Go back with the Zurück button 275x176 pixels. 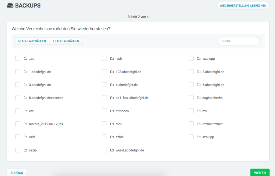click(x=17, y=173)
